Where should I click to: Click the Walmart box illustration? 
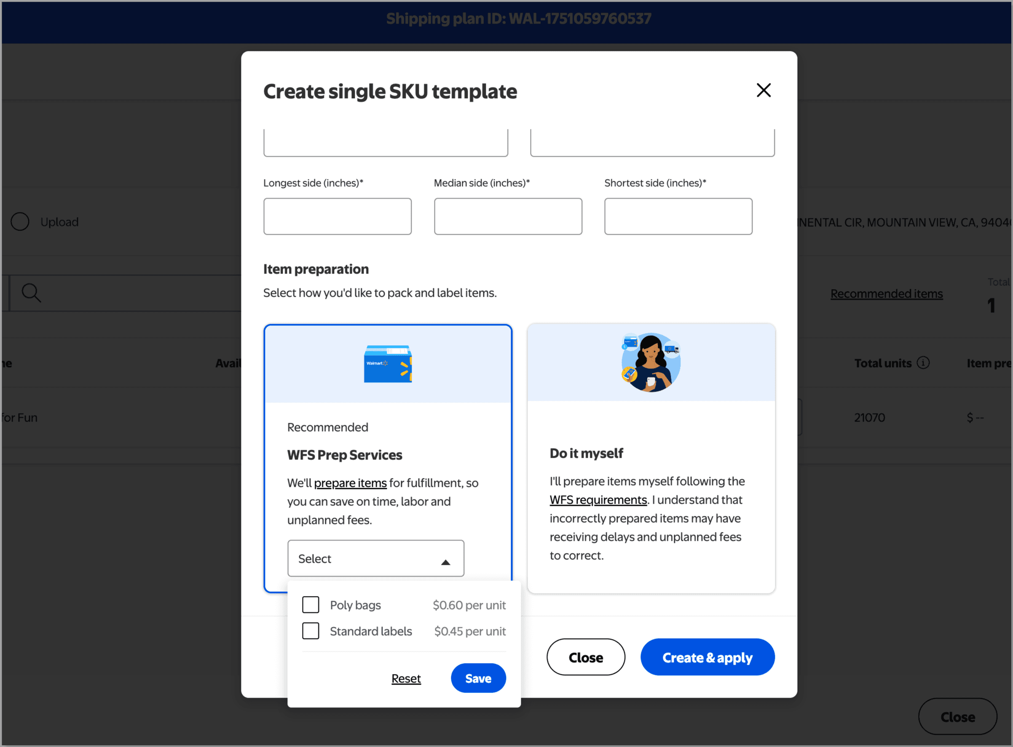(387, 363)
